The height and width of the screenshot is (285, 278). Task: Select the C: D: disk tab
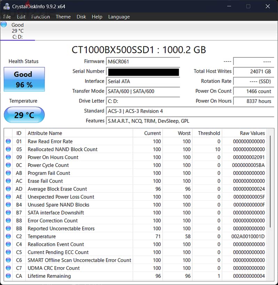(17, 31)
